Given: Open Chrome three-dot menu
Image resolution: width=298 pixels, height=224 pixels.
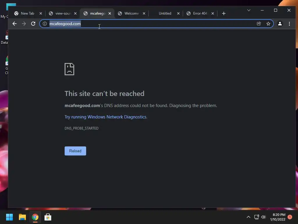Looking at the screenshot, I should pos(289,24).
